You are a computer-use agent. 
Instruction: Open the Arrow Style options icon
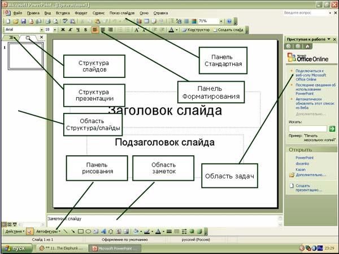click(x=184, y=231)
